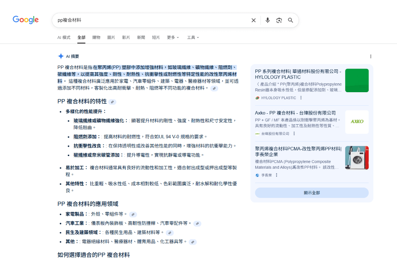Start voice search with microphone icon
The image size is (397, 280).
tap(268, 20)
